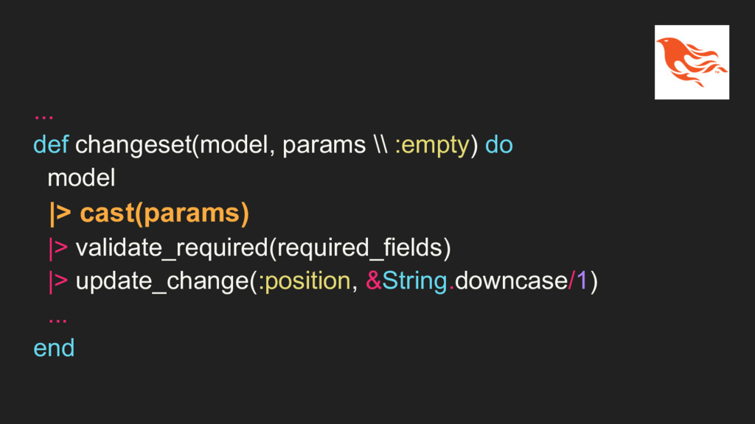This screenshot has height=424, width=755.
Task: Click the Phoenix framework firebird logo
Action: click(x=692, y=62)
